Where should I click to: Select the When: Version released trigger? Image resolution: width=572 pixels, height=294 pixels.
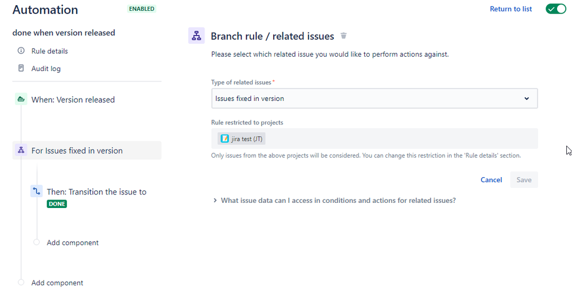(73, 99)
